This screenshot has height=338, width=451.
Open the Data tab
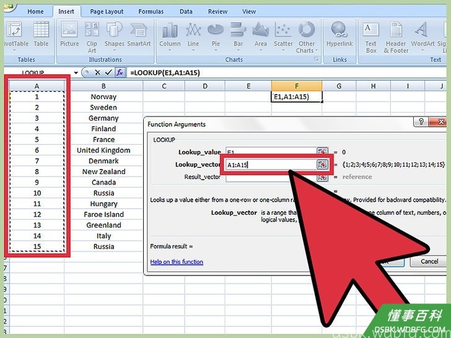[x=186, y=12]
